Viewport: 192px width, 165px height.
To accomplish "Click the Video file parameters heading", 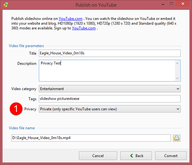I will tap(26, 46).
